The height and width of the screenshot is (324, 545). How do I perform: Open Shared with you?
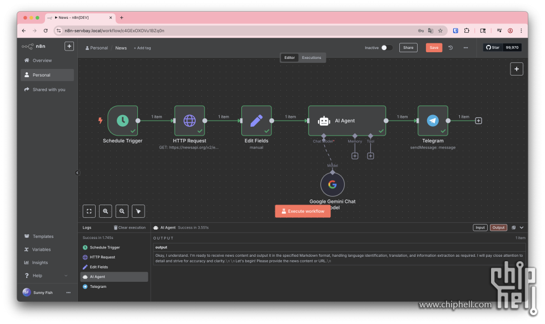point(47,89)
